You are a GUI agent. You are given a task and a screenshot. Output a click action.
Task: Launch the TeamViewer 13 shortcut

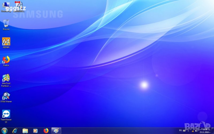pos(6,114)
